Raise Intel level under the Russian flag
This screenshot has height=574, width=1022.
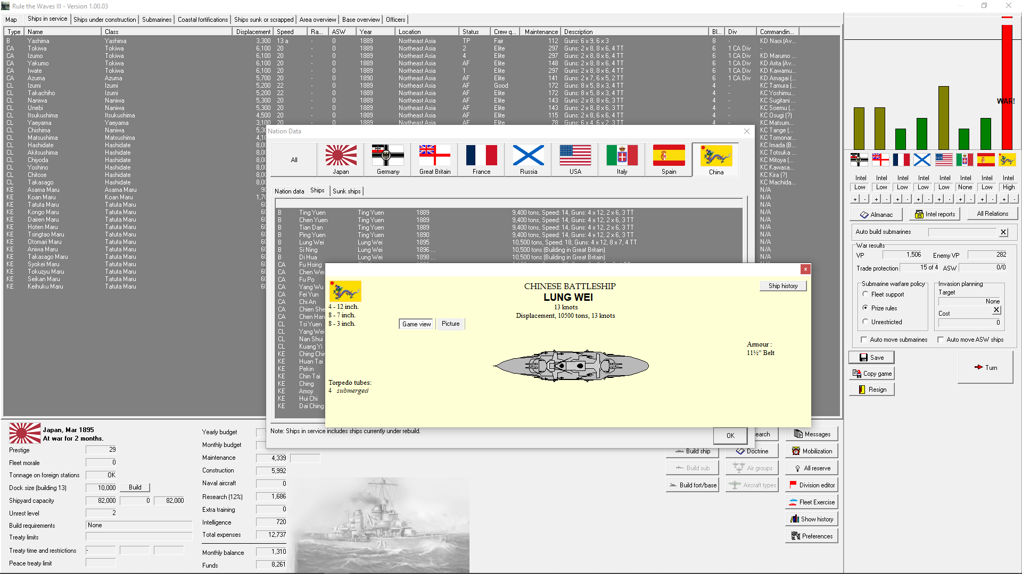918,199
